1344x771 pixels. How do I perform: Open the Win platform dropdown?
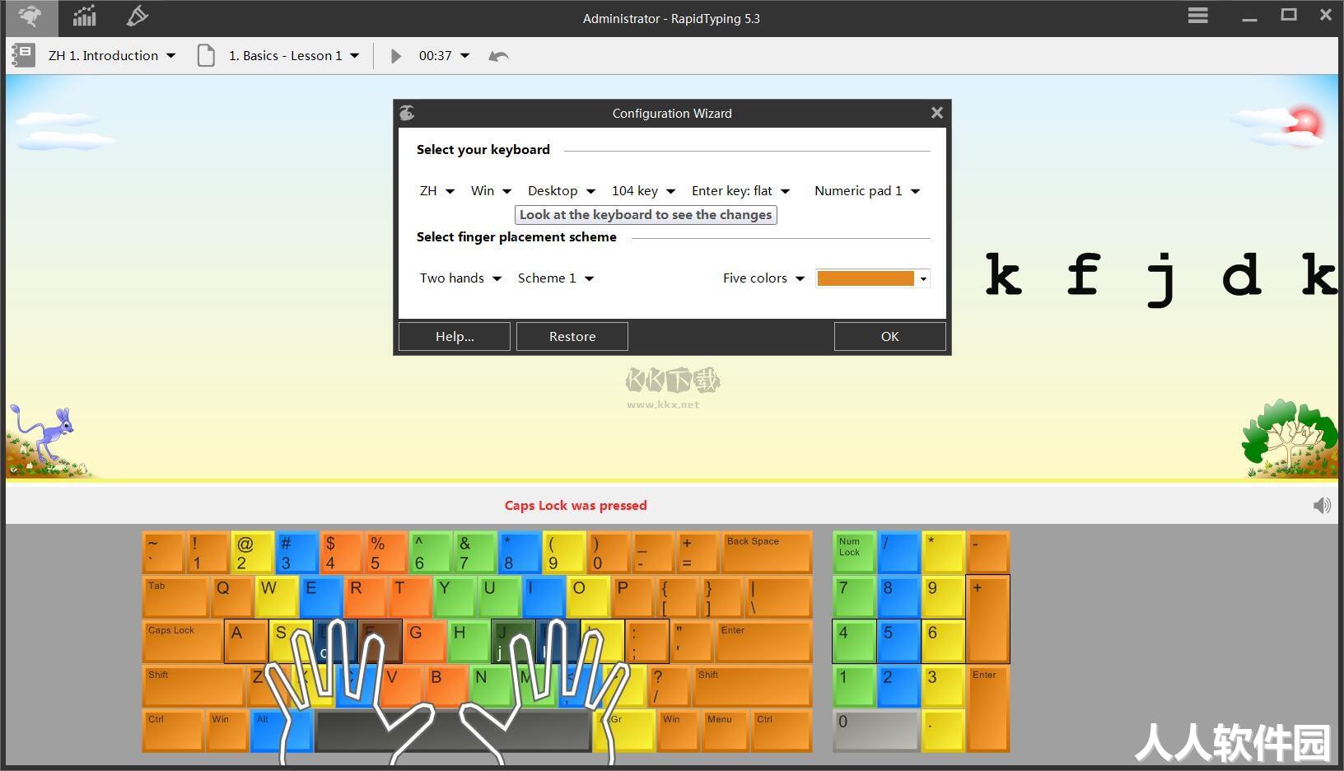pos(491,191)
